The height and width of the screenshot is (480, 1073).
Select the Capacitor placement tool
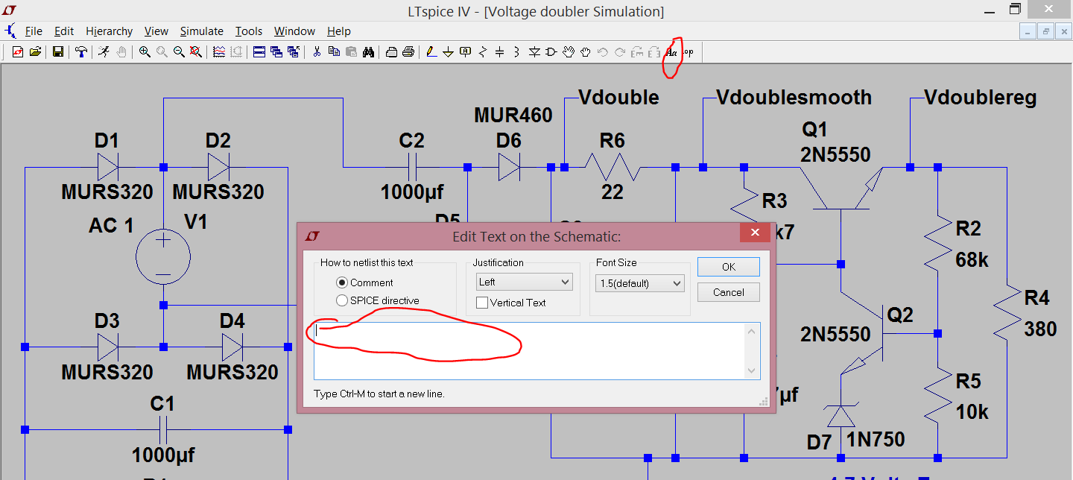(499, 51)
